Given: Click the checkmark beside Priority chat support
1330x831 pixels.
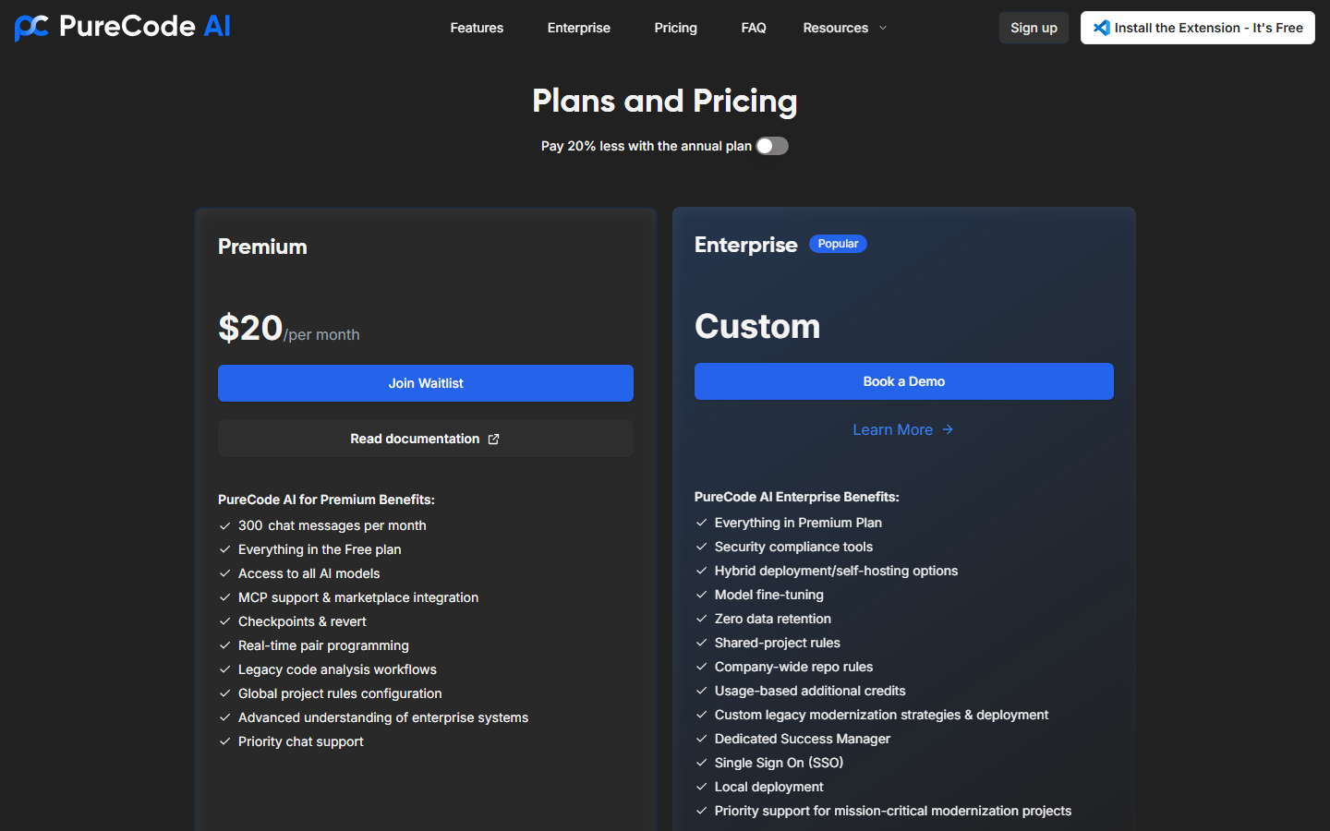Looking at the screenshot, I should pyautogui.click(x=224, y=741).
